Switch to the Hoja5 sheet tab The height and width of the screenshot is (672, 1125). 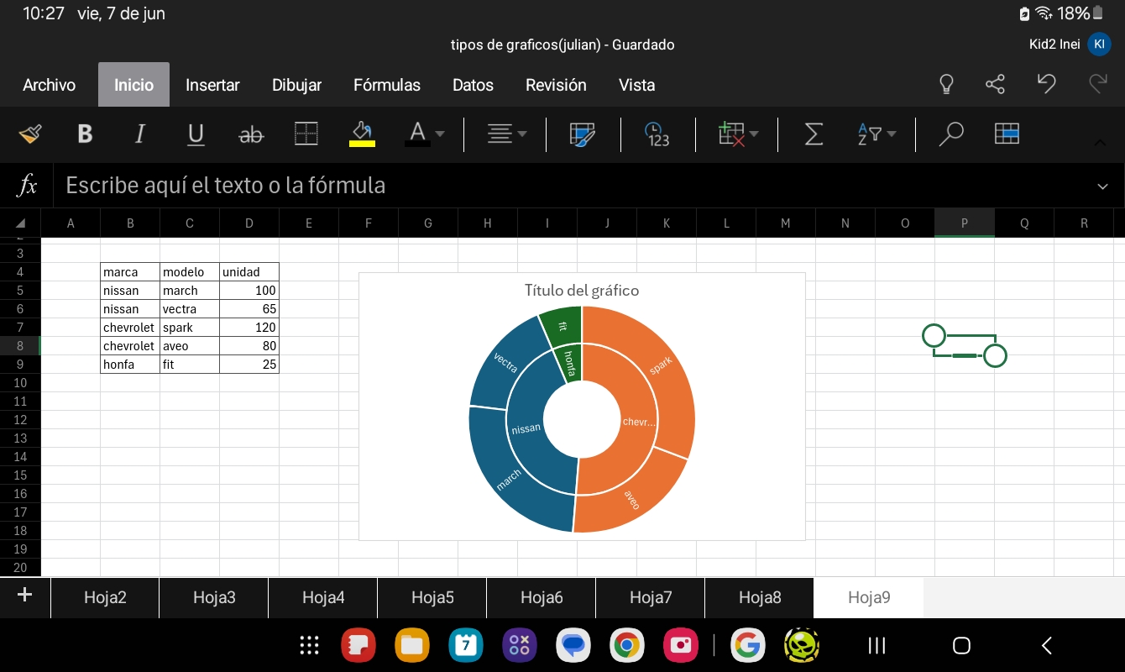[x=432, y=597]
